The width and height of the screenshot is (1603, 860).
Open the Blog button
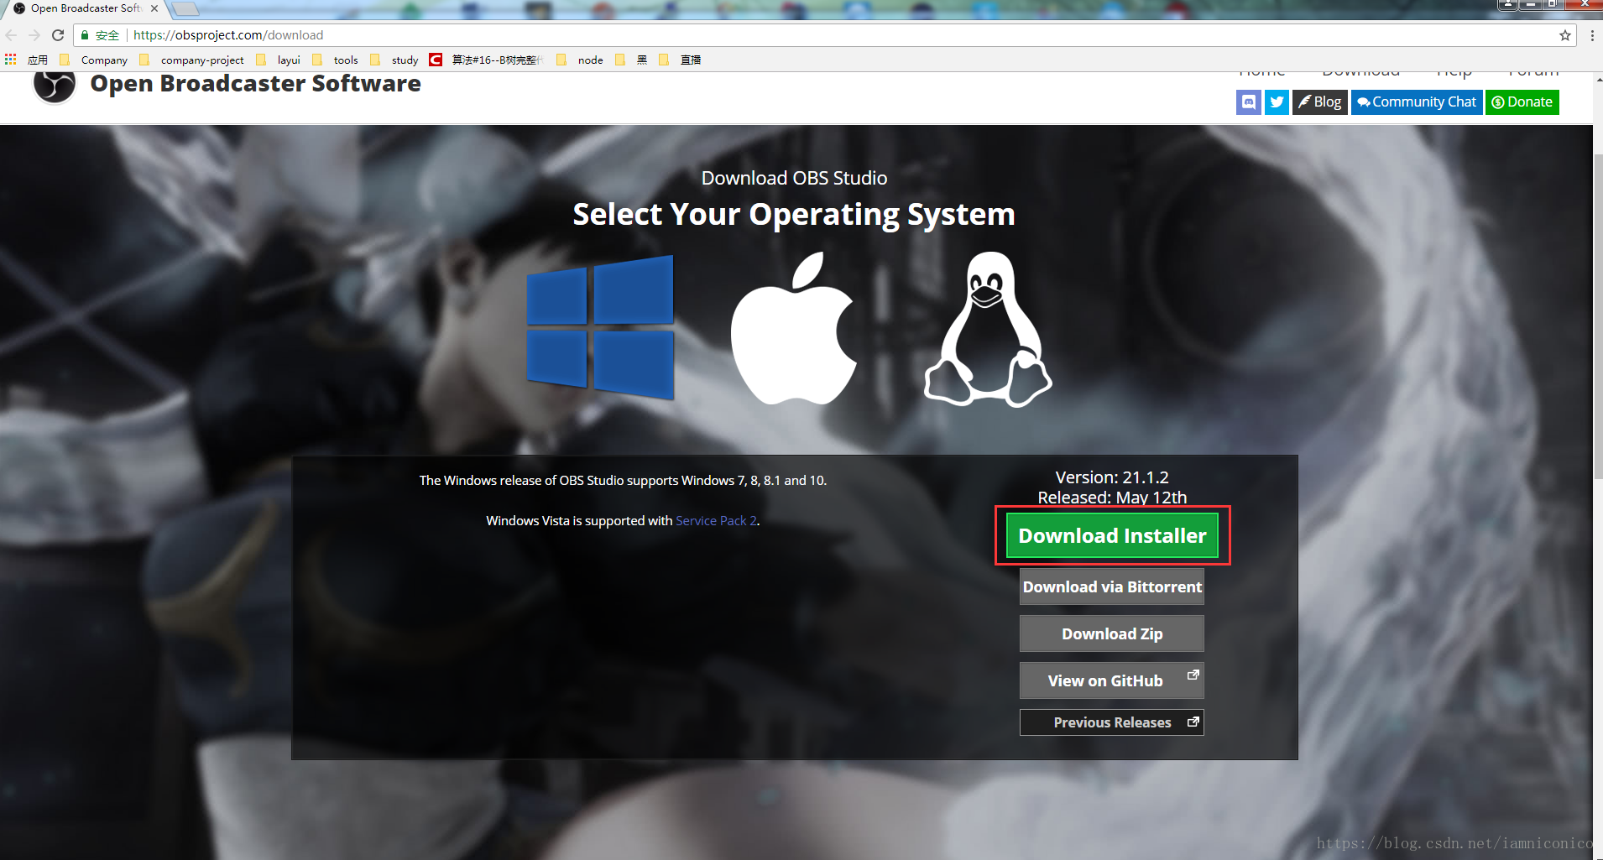[x=1319, y=102]
